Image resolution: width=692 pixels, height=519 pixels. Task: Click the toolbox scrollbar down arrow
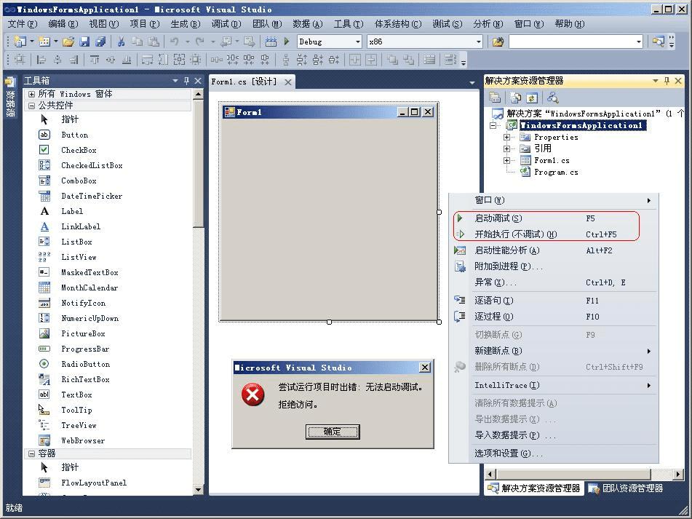[x=197, y=489]
